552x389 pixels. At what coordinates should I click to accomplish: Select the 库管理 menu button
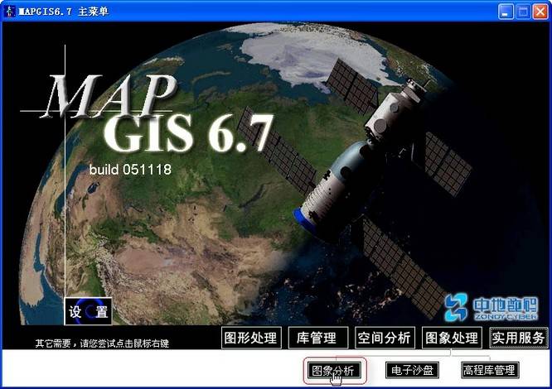(318, 338)
